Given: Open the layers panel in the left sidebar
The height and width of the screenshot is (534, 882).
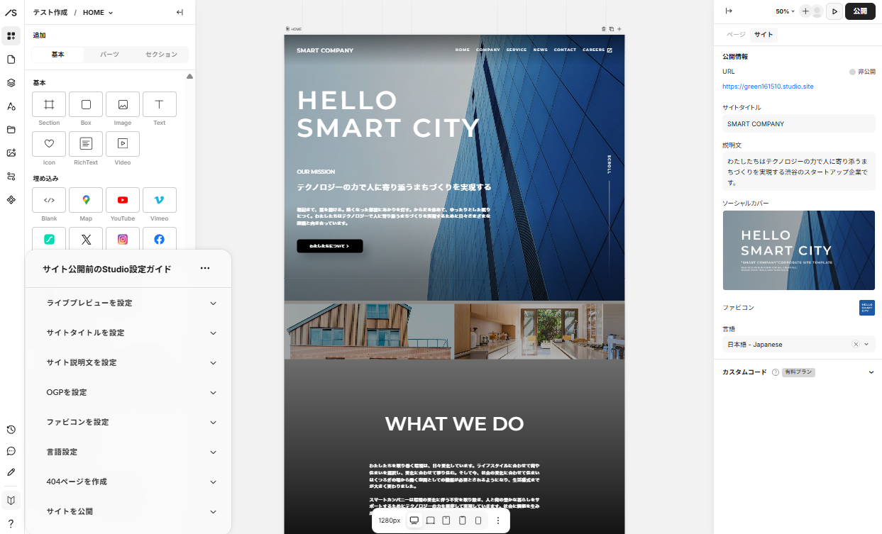Looking at the screenshot, I should pos(11,82).
